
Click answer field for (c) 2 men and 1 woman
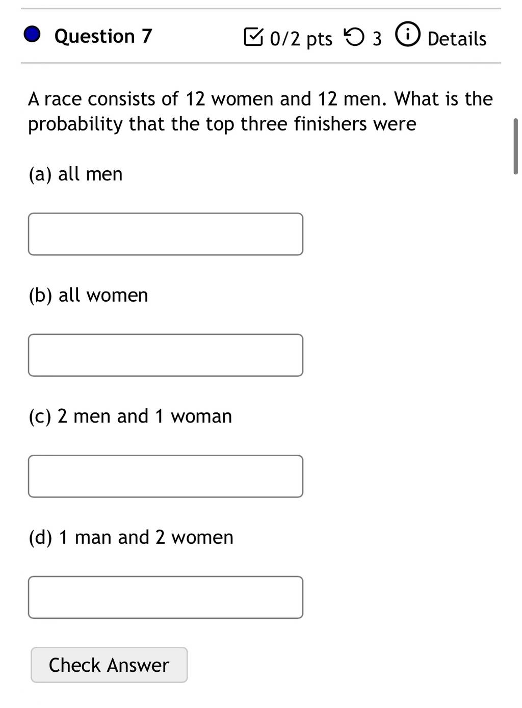click(x=166, y=476)
